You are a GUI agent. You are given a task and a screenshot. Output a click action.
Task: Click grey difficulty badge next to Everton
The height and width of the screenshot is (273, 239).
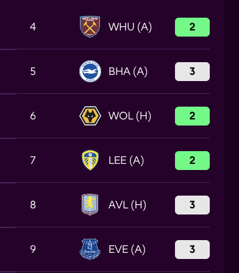192,249
